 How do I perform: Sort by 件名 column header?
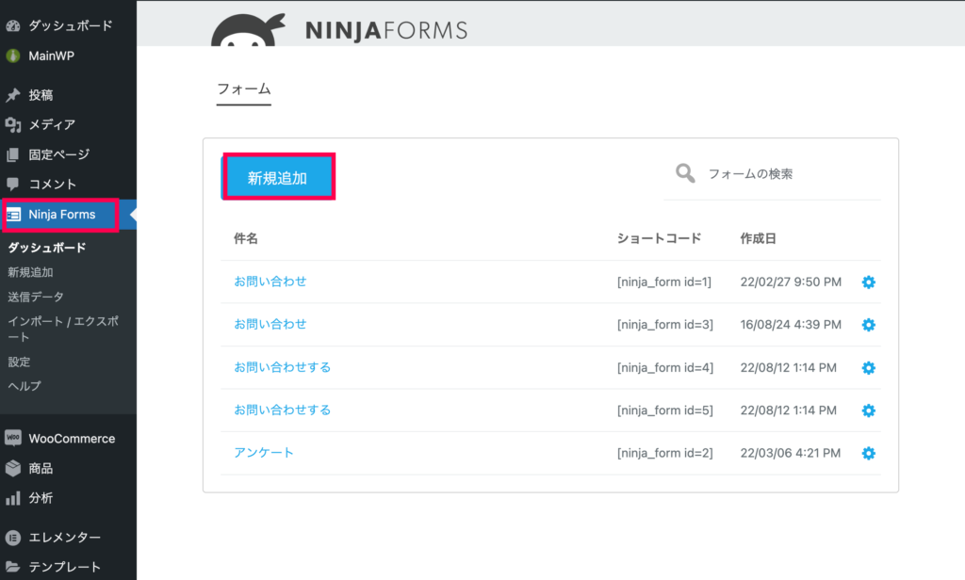tap(246, 238)
